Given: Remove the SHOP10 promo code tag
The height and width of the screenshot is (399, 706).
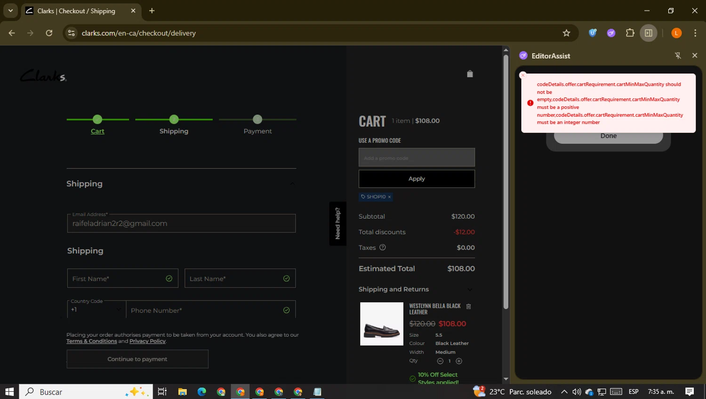Looking at the screenshot, I should (x=389, y=197).
